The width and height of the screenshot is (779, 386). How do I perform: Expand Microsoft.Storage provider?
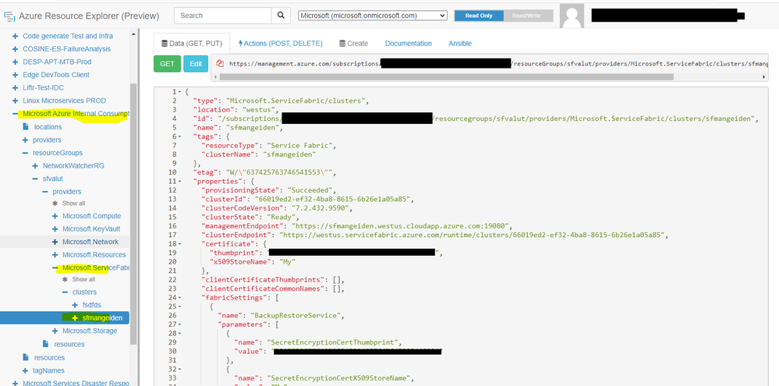[55, 331]
